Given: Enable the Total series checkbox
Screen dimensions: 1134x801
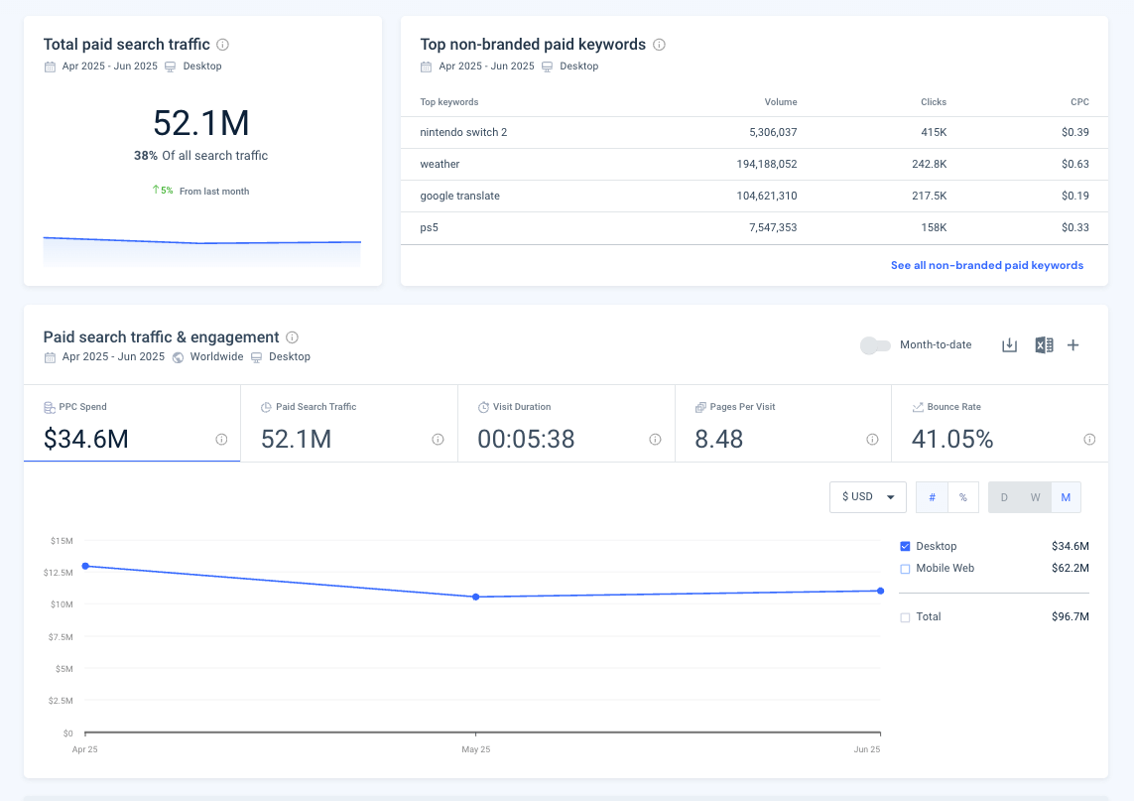Looking at the screenshot, I should (x=905, y=616).
